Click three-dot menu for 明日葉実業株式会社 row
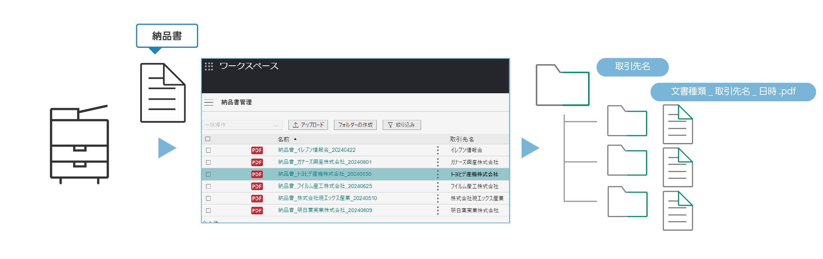 (x=438, y=210)
